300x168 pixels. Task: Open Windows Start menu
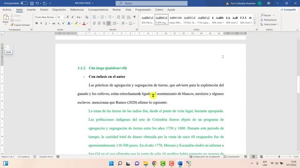pos(111,163)
